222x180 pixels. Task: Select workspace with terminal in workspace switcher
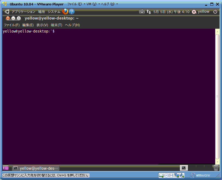(x=184, y=168)
